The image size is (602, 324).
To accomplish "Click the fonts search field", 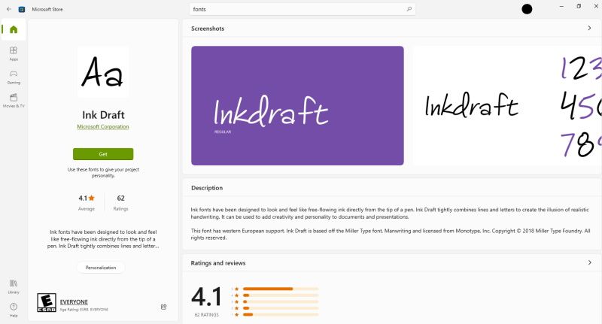I will point(303,9).
